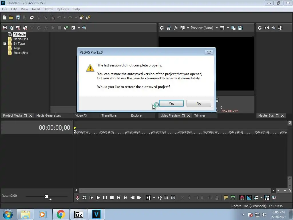Click the Search Media Bins magnifier

pos(84,28)
